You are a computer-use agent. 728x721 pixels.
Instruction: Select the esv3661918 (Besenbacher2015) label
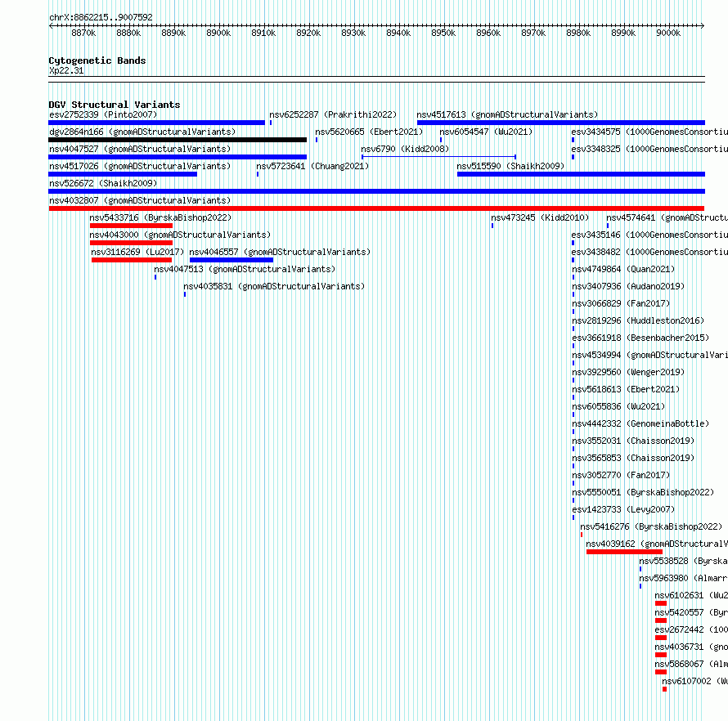point(640,338)
